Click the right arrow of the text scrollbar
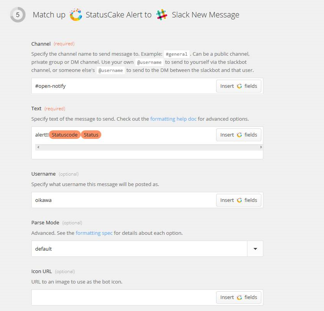This screenshot has height=311, width=324. pyautogui.click(x=261, y=147)
